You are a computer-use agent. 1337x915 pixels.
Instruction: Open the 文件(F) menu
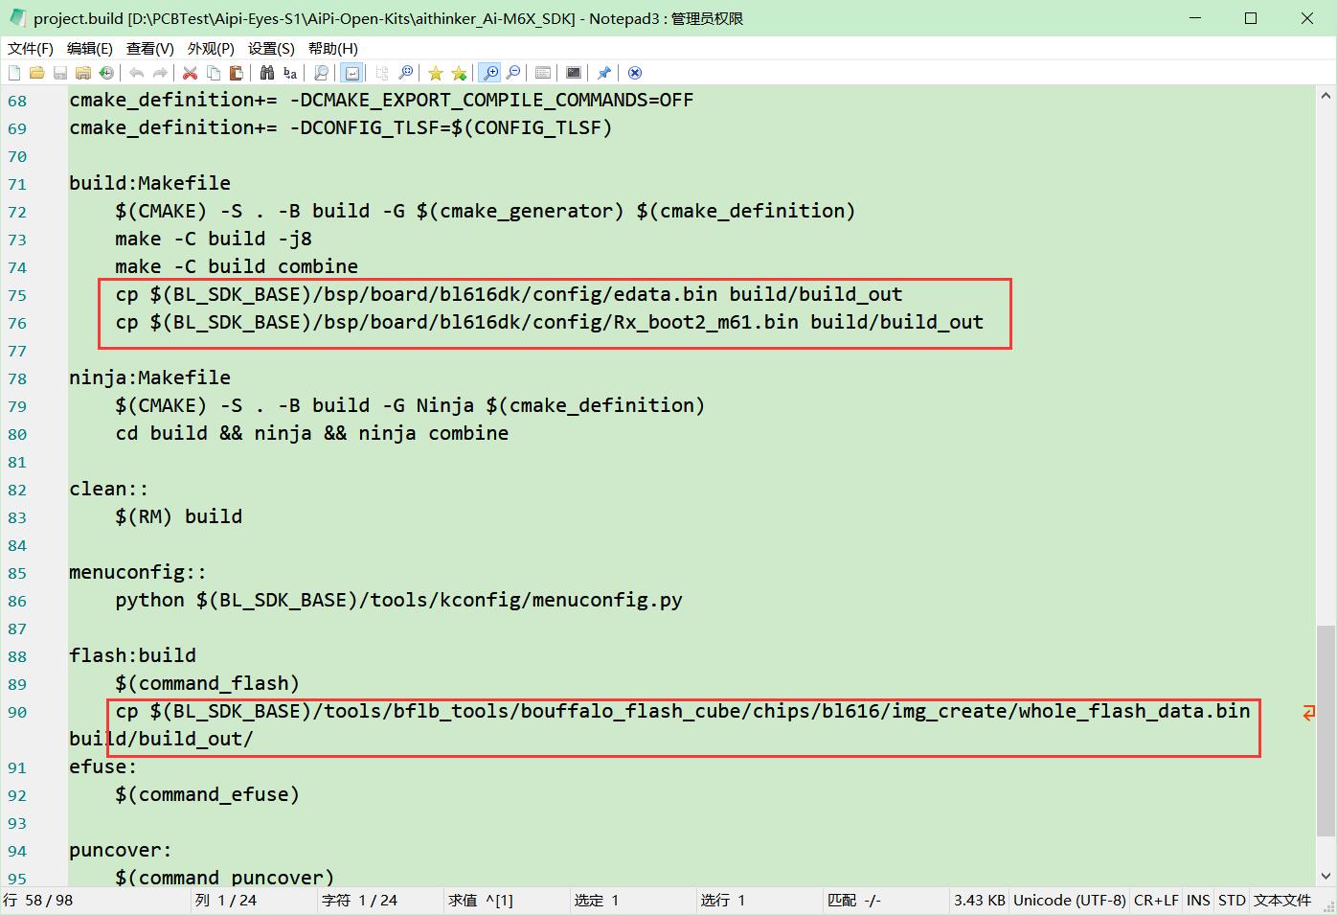point(31,48)
